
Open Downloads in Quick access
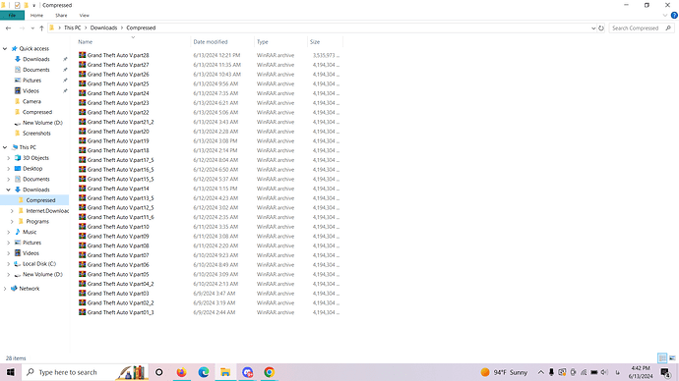[36, 59]
